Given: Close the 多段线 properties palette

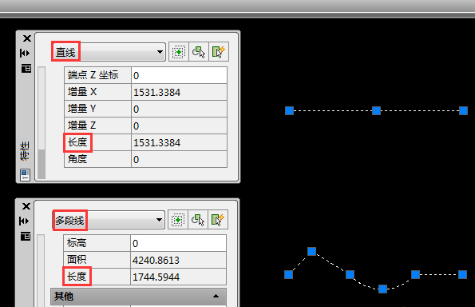Looking at the screenshot, I should [x=26, y=206].
